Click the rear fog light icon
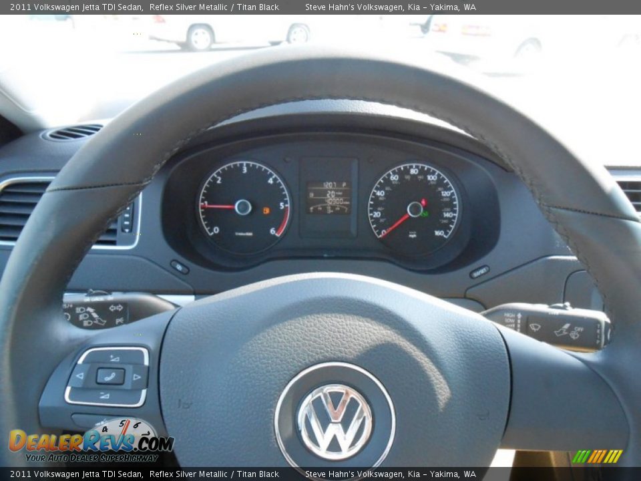 119,321
